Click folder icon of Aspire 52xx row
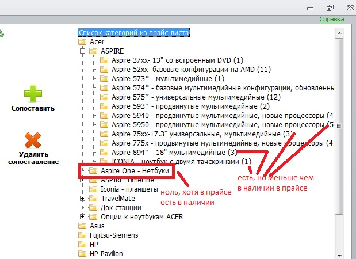 pyautogui.click(x=104, y=69)
